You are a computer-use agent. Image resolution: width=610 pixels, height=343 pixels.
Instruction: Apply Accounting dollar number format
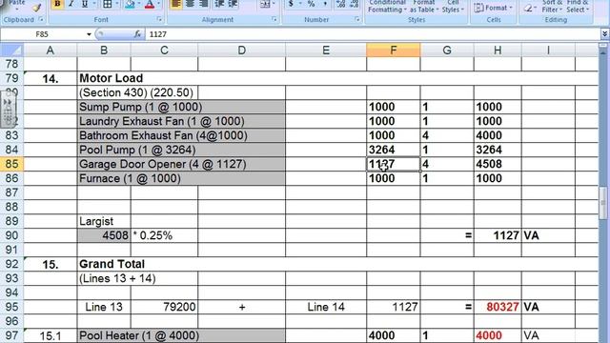pyautogui.click(x=291, y=4)
